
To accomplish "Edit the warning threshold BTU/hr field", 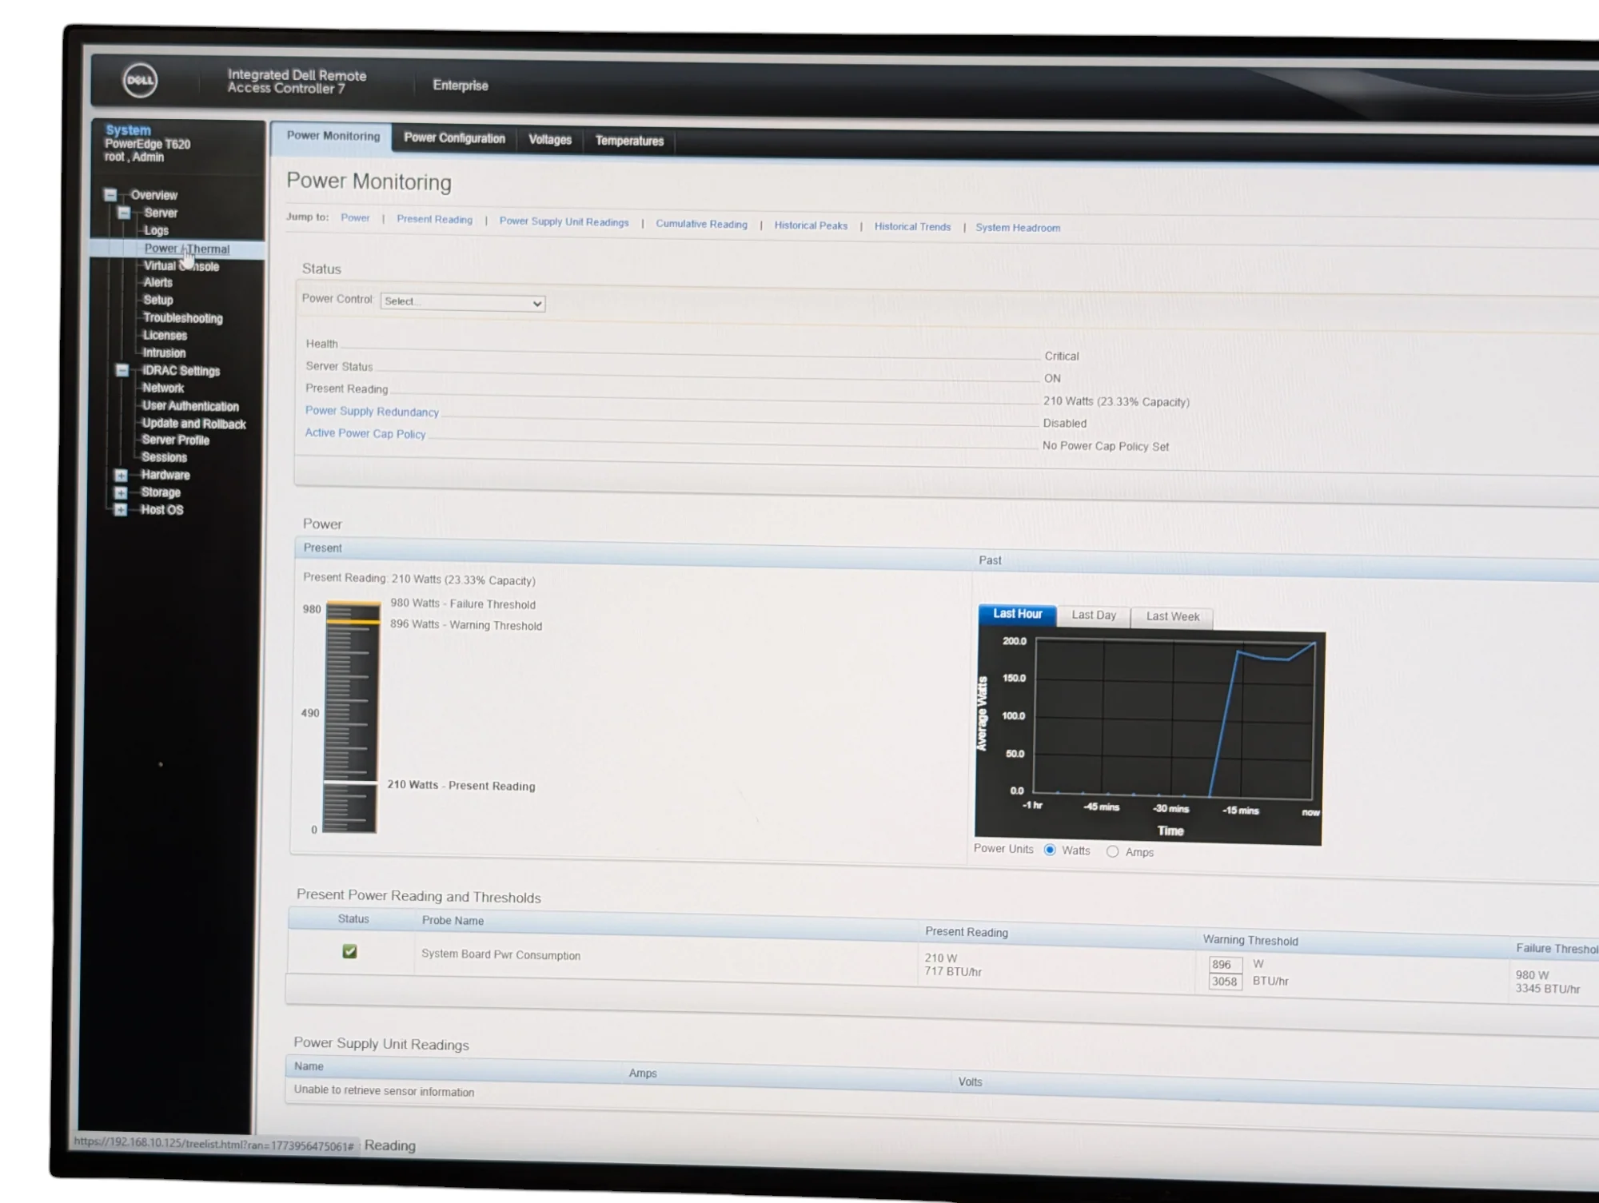I will pos(1226,982).
